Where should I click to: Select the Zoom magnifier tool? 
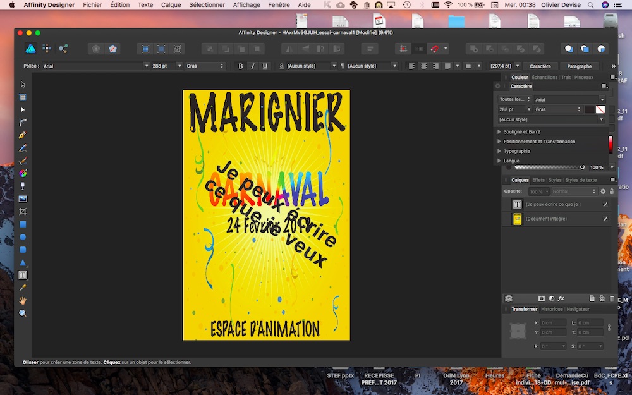point(23,313)
